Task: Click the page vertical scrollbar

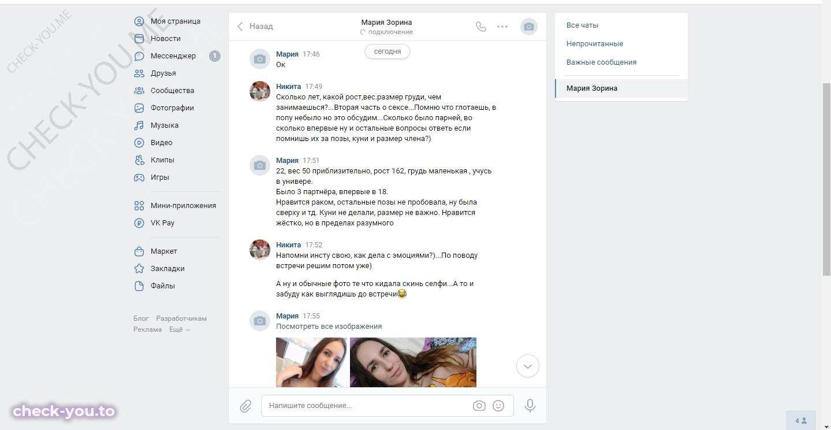Action: pos(826,179)
